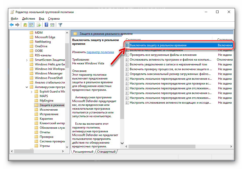Open the Файл menu
243x169 pixels.
pyautogui.click(x=14, y=19)
